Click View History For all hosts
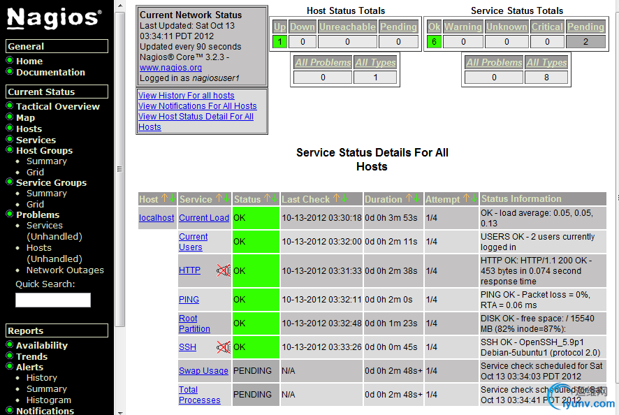This screenshot has width=619, height=415. coord(186,96)
